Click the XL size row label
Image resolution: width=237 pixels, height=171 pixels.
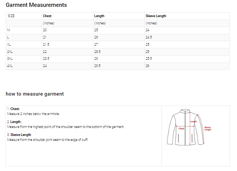pyautogui.click(x=9, y=44)
